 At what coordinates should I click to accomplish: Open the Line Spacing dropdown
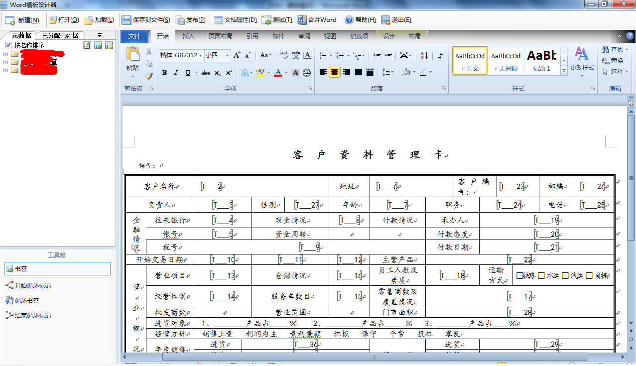click(388, 72)
